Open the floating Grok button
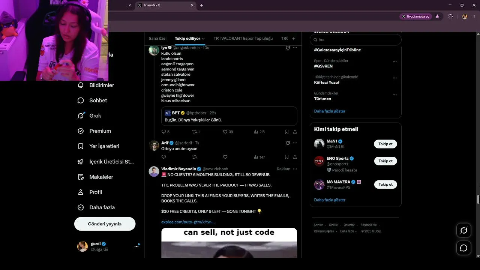Screen dimensions: 480x270 (464, 230)
